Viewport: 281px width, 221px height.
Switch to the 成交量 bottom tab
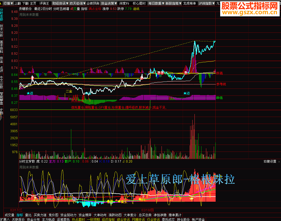(9, 215)
